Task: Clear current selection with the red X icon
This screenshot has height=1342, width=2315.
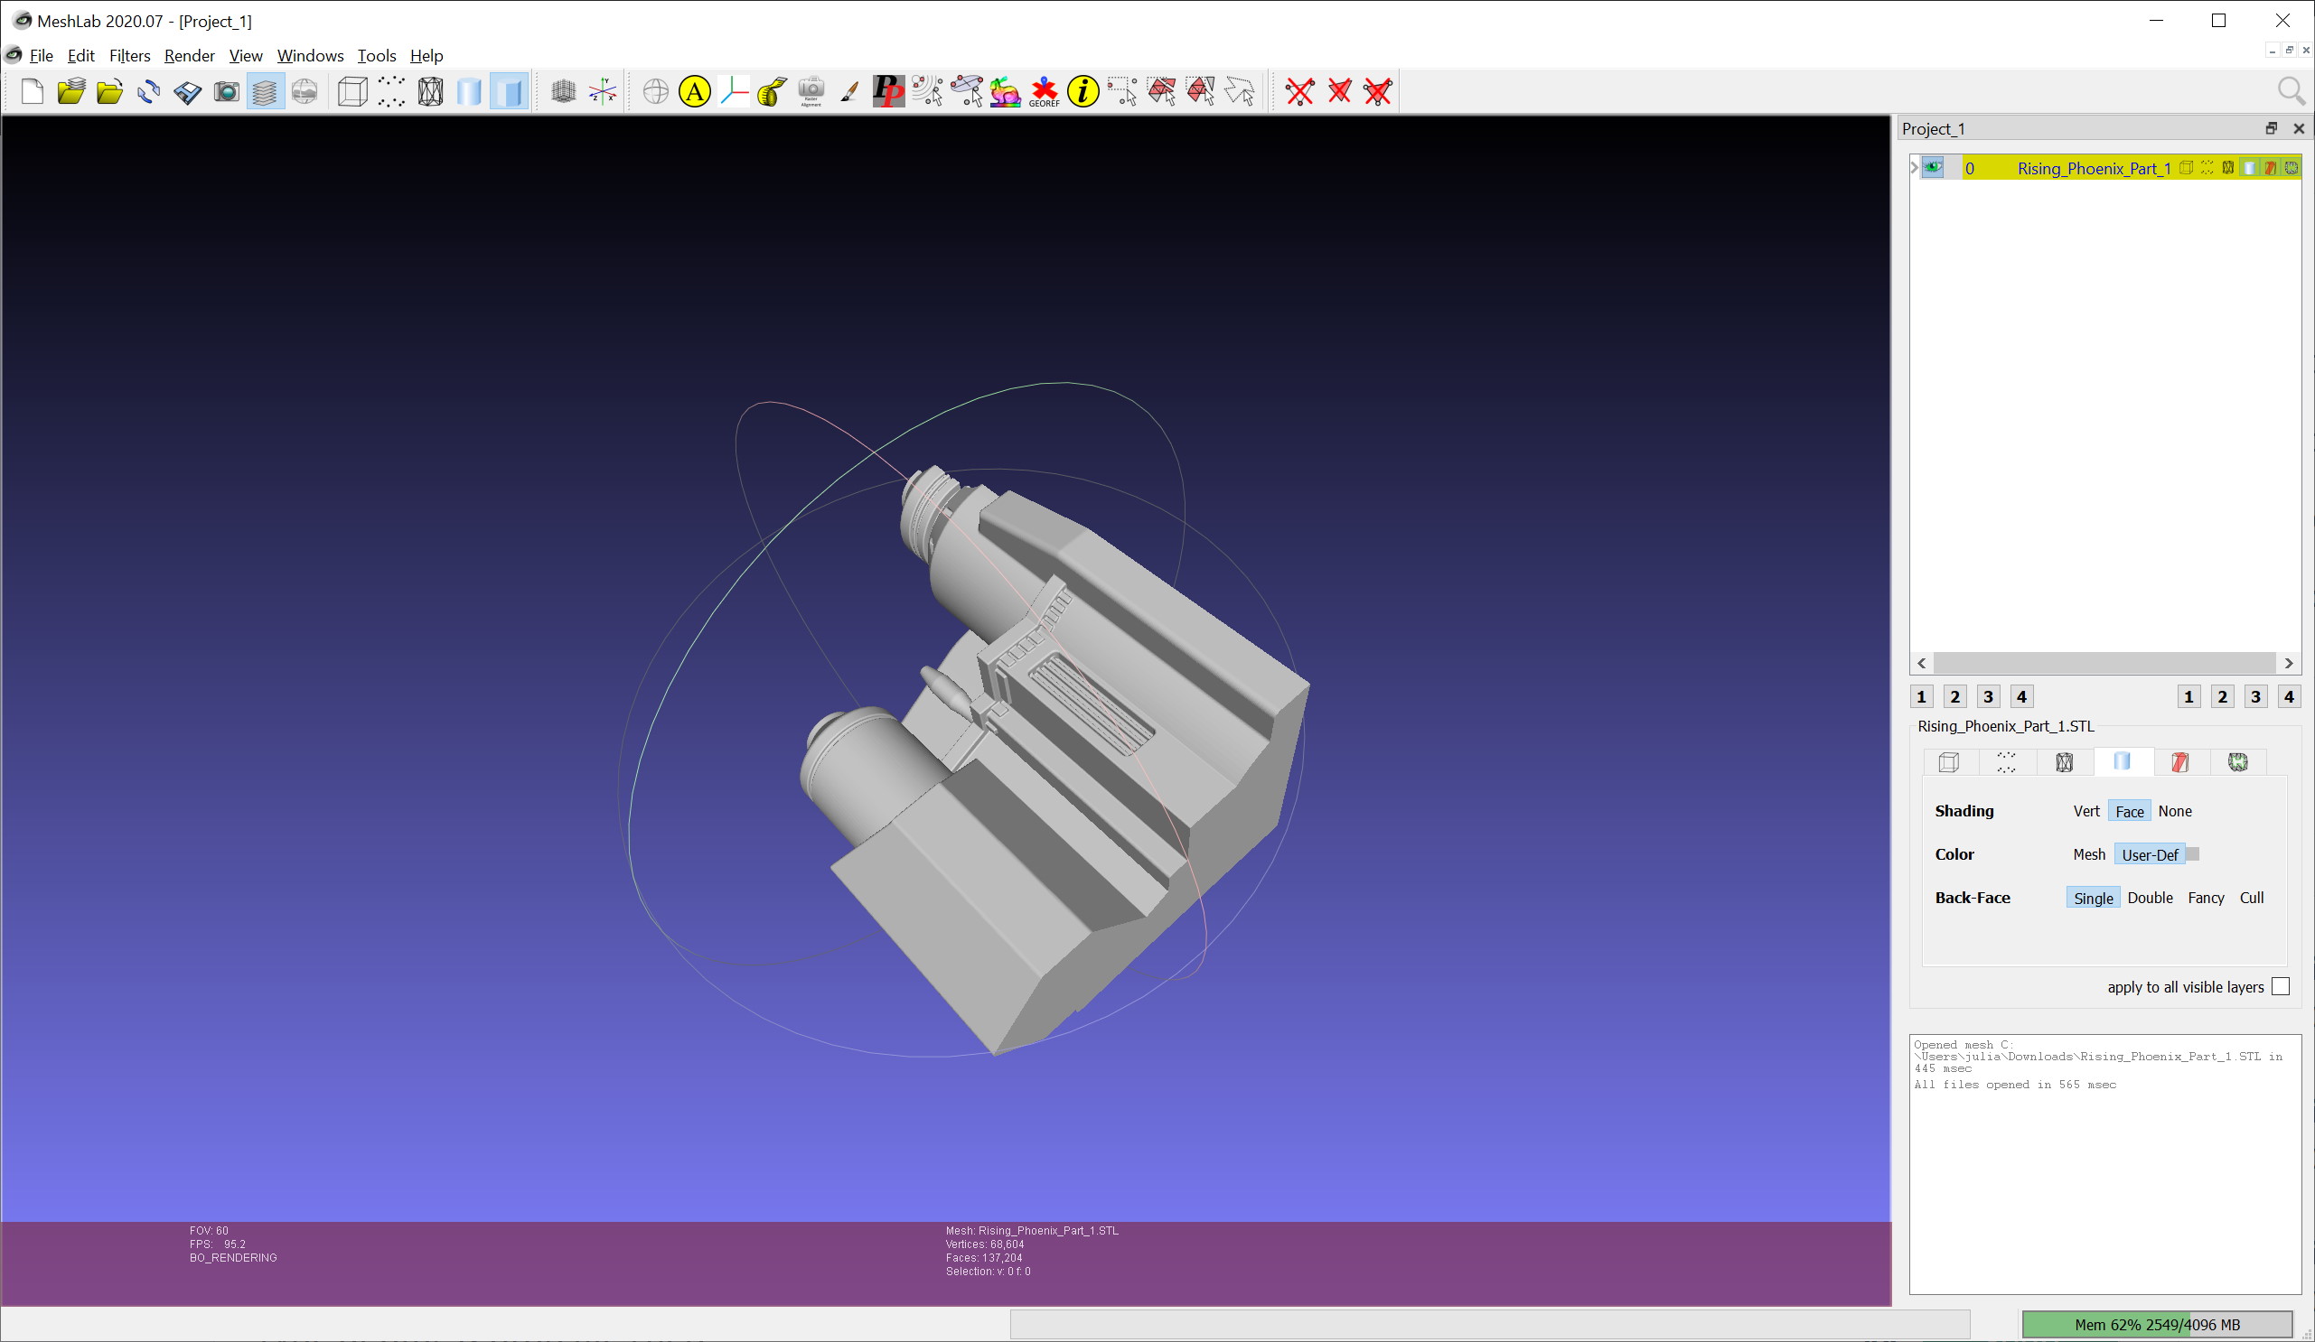Action: click(x=1301, y=92)
